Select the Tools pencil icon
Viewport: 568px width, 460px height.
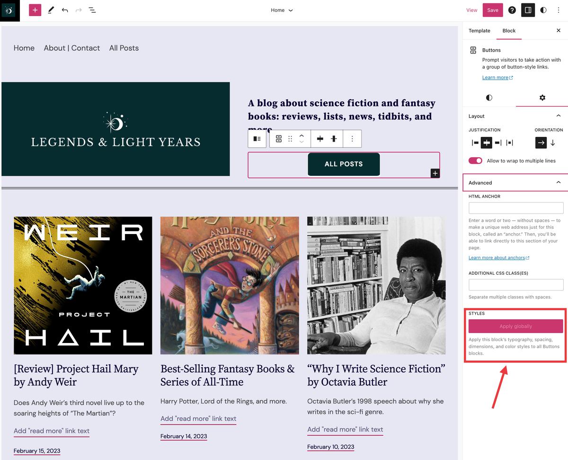[51, 10]
